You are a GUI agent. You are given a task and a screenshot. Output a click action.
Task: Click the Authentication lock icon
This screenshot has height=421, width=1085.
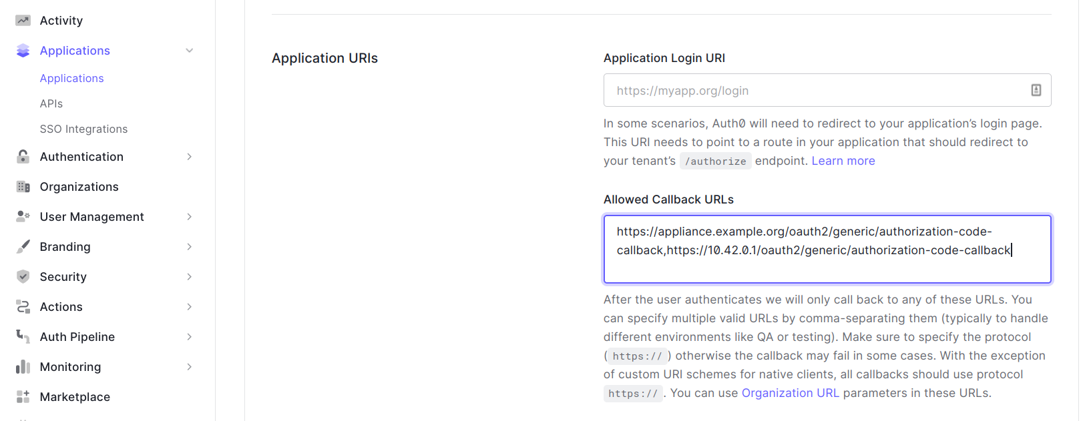[x=23, y=157]
